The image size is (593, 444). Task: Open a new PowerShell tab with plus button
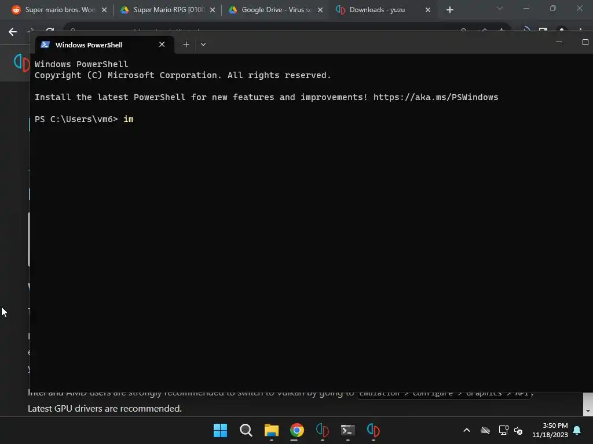(186, 45)
